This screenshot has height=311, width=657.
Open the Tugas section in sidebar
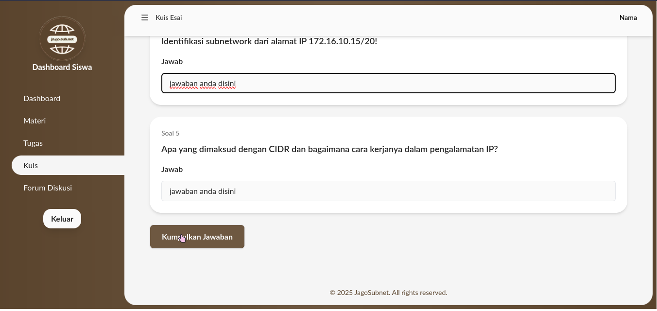point(33,143)
